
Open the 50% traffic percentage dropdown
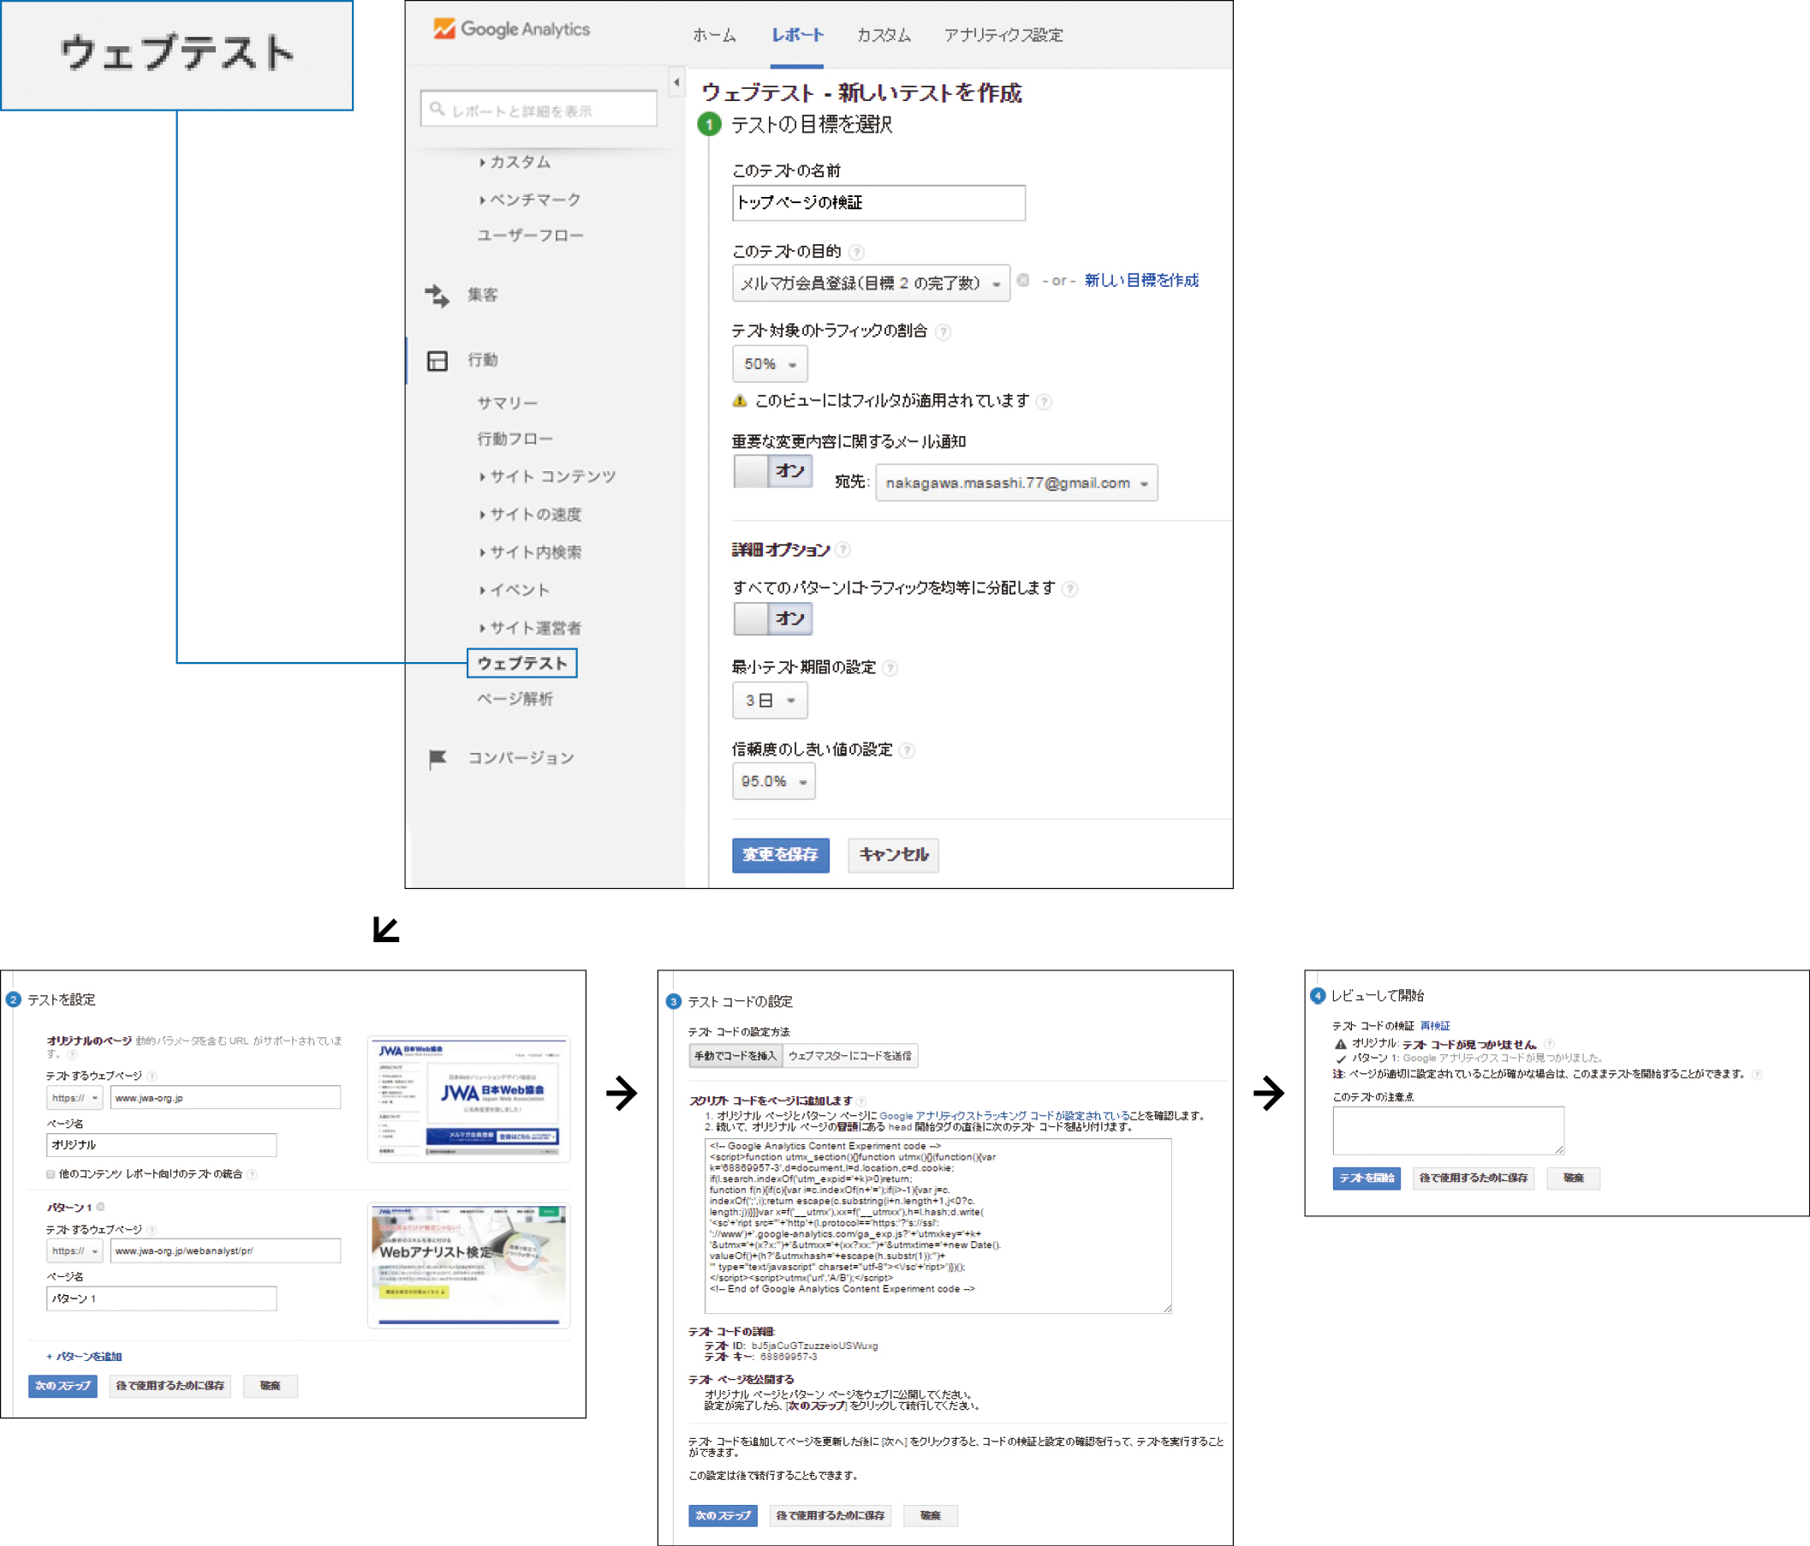click(x=770, y=363)
